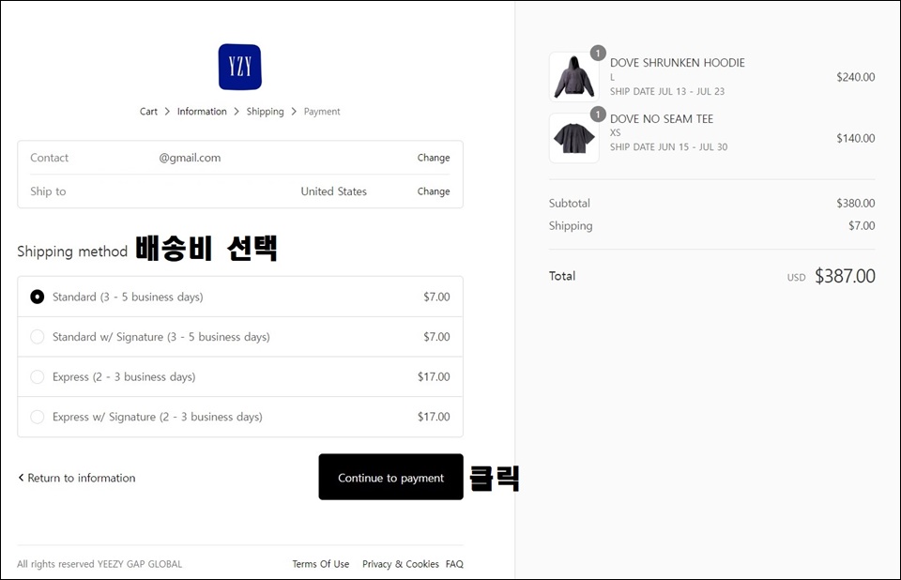The width and height of the screenshot is (901, 580).
Task: Click Continue to payment button
Action: (390, 477)
